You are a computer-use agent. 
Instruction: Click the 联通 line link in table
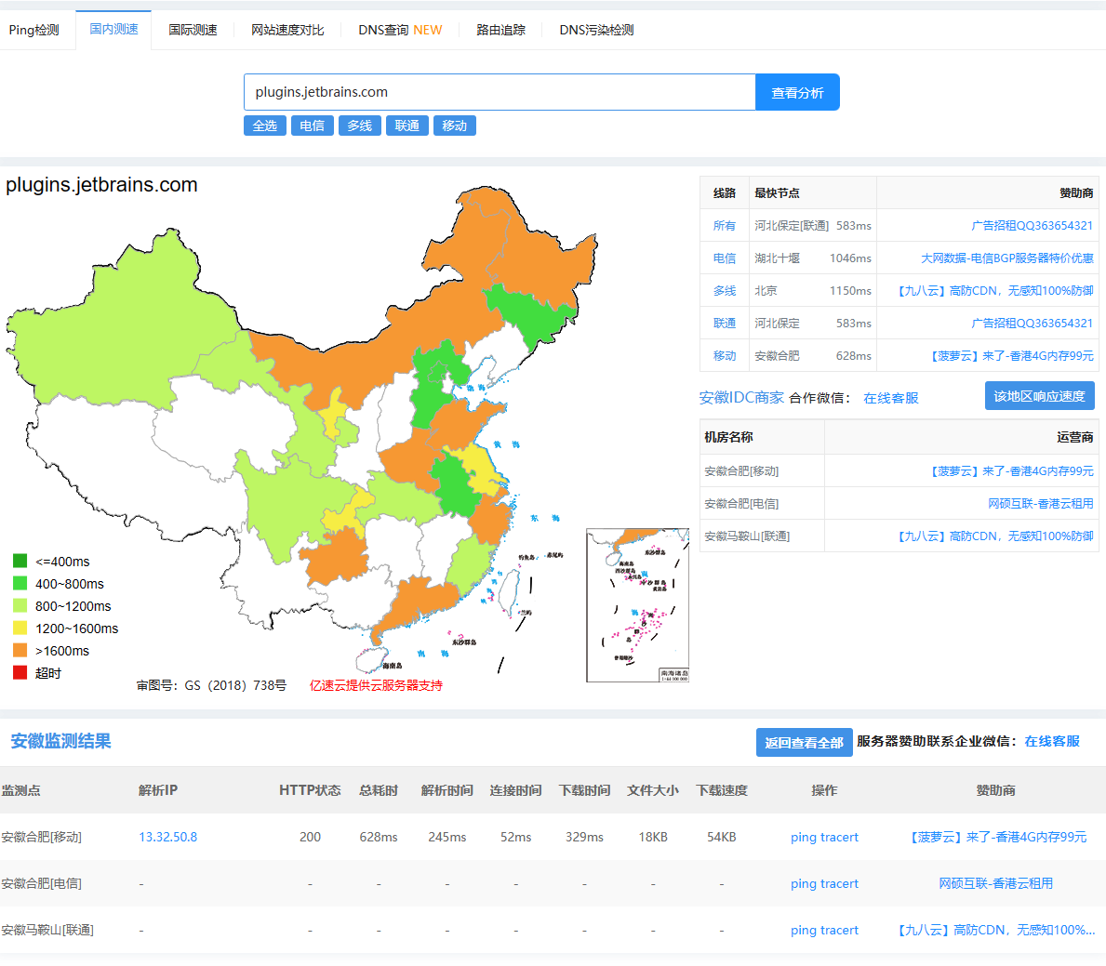pos(725,323)
